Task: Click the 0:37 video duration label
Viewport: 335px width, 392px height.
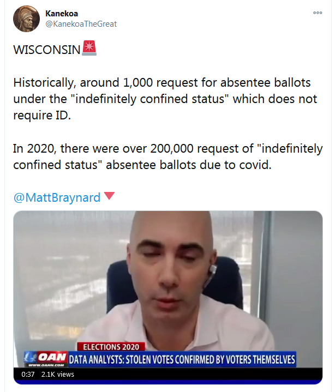Action: coord(28,374)
